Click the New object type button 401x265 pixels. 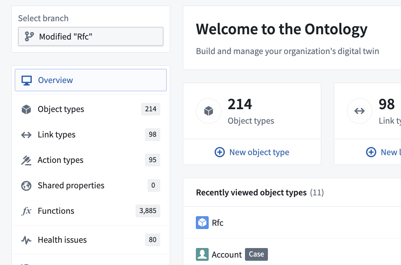tap(252, 152)
